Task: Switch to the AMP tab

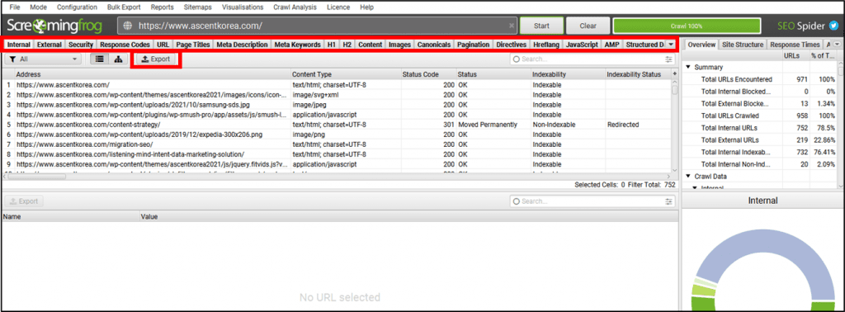Action: pos(611,45)
